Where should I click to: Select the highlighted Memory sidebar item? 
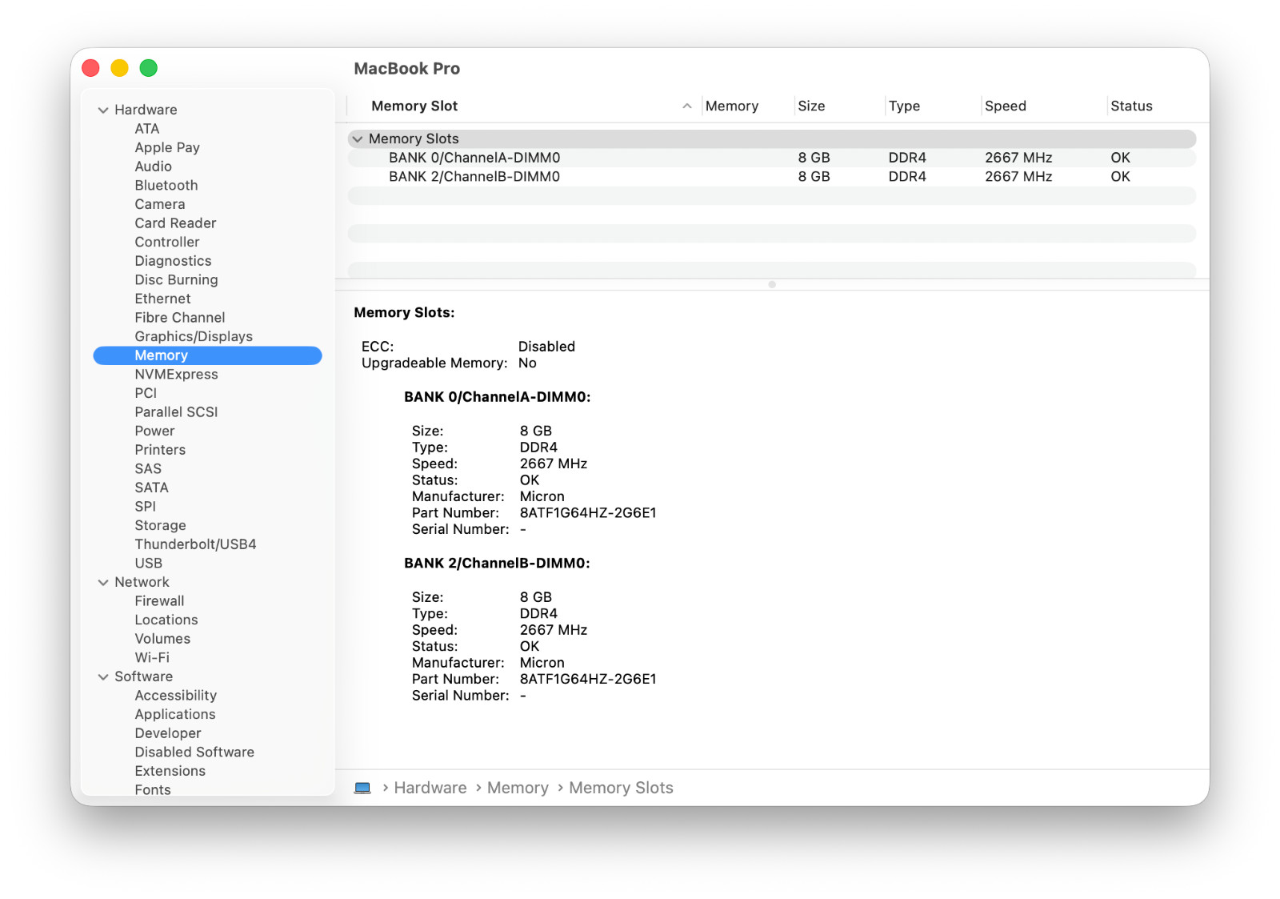[207, 355]
